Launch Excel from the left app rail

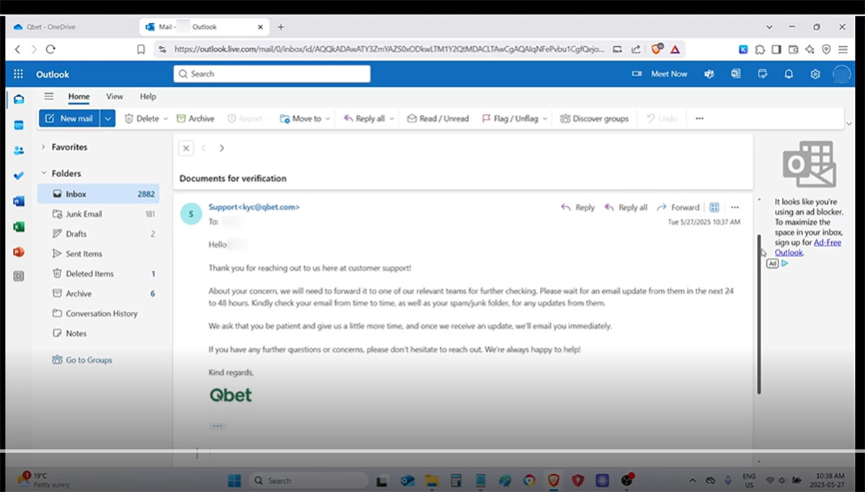pos(19,226)
